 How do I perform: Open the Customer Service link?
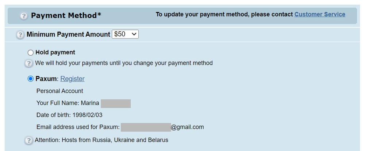point(320,14)
